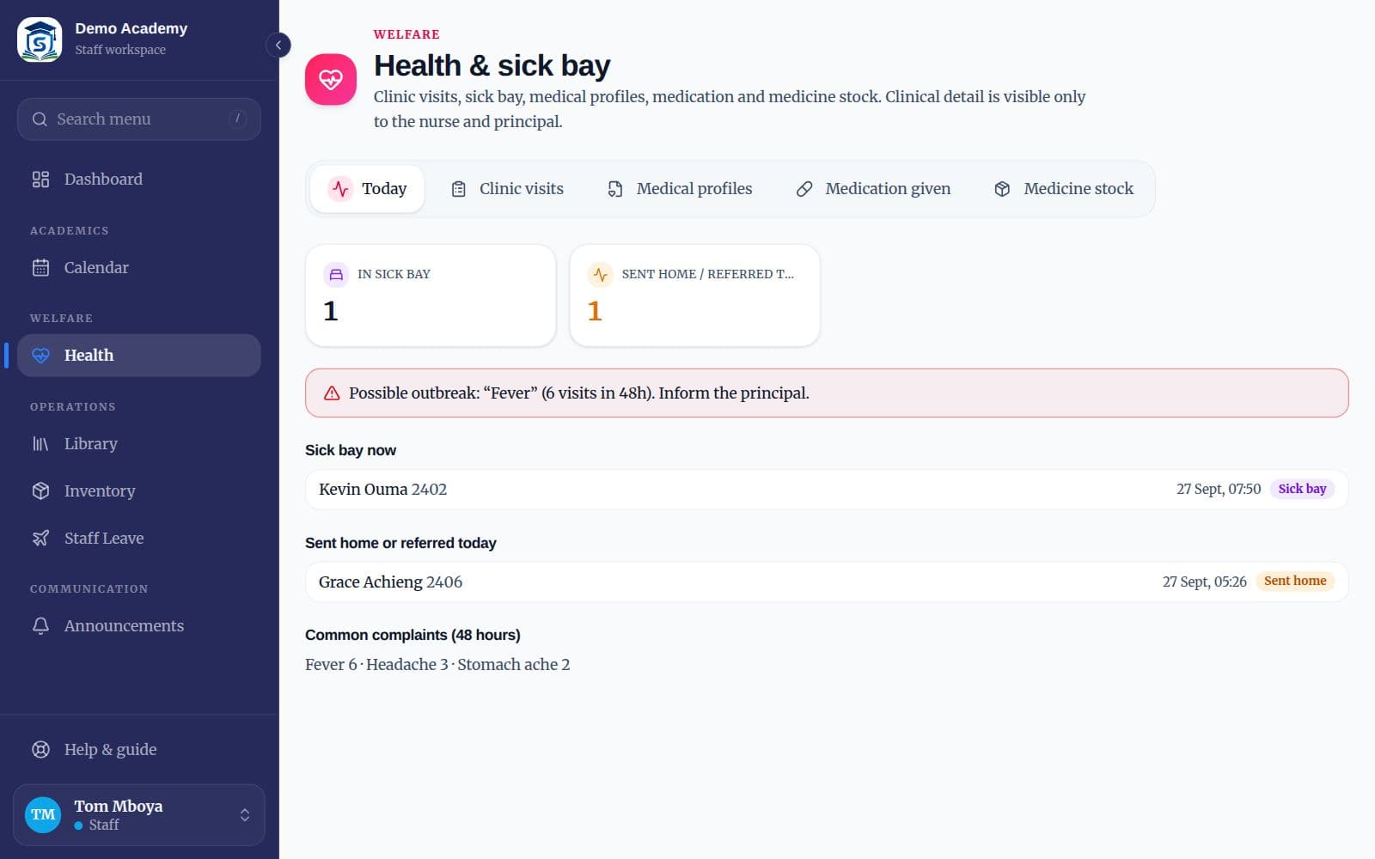Screen dimensions: 1375x859
Task: Open Grace Achieng 2406 row
Action: click(827, 582)
